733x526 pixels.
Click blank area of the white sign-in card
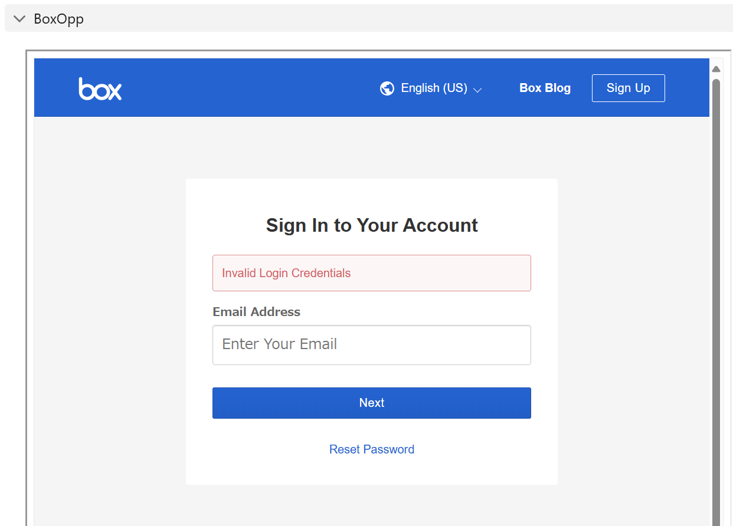372,469
